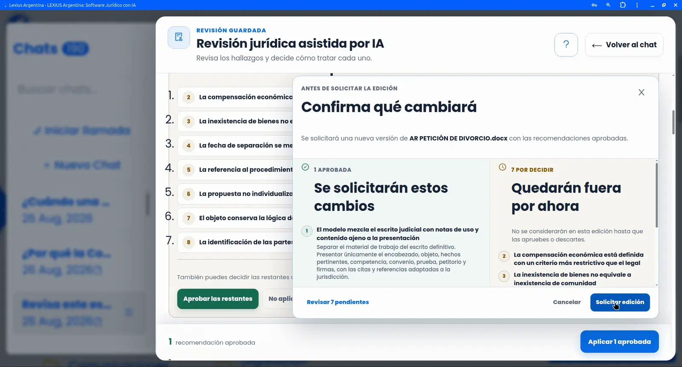Click 1 recomendación aprobada text
Viewport: 682px width, 367px height.
click(212, 342)
